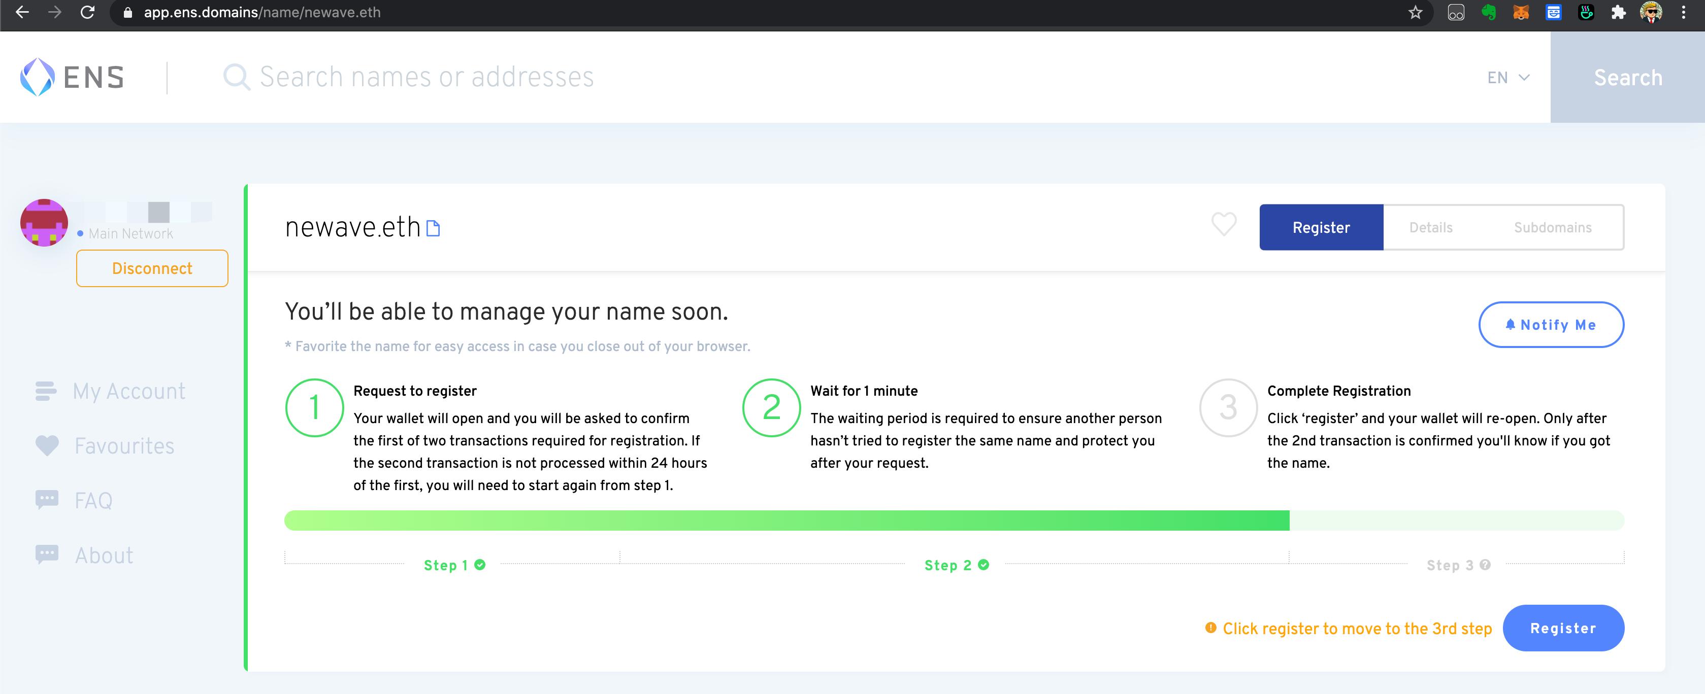
Task: Reload the page
Action: (x=87, y=13)
